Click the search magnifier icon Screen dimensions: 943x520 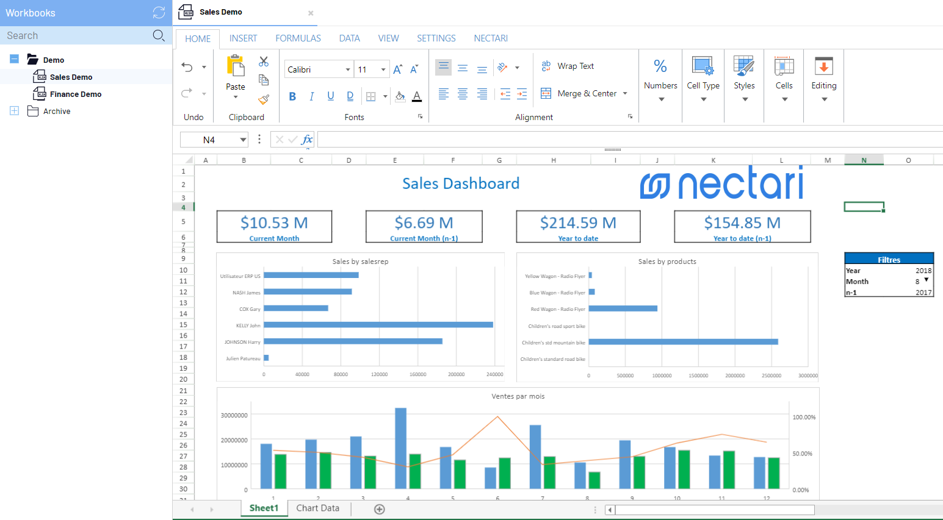point(159,35)
